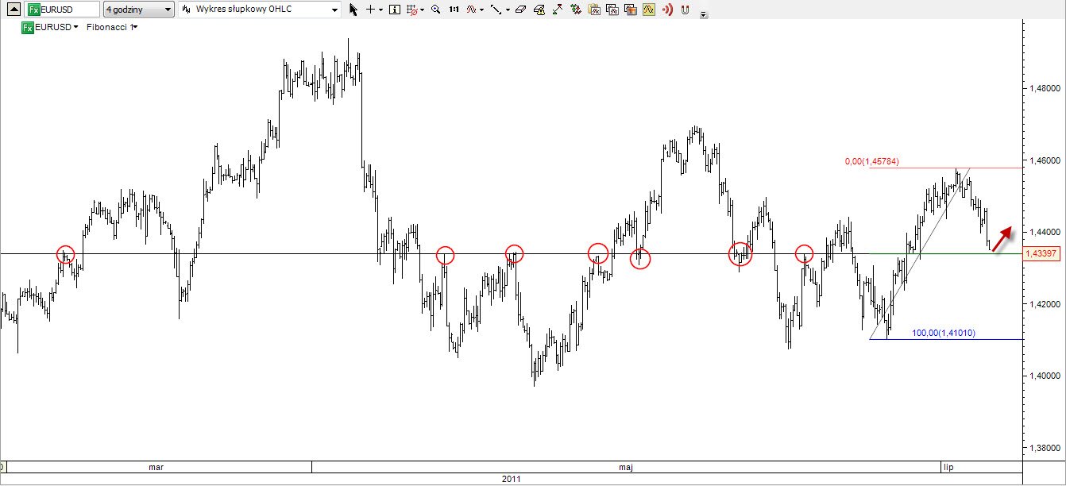Click the small square at time axis start
Viewport: 1066px width, 486px height.
(2, 467)
